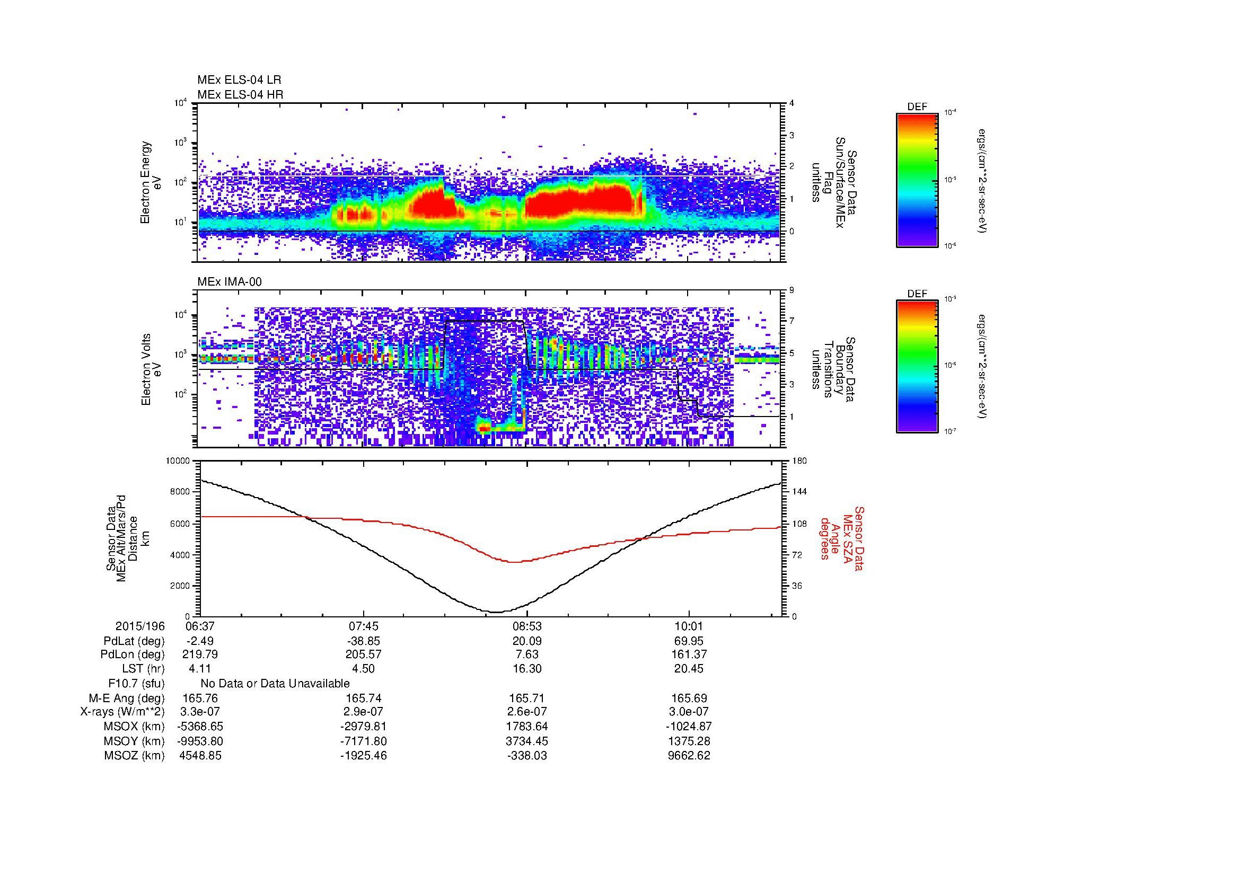Viewport: 1240px width, 876px height.
Task: Click the date label '2015/196'
Action: [x=140, y=626]
